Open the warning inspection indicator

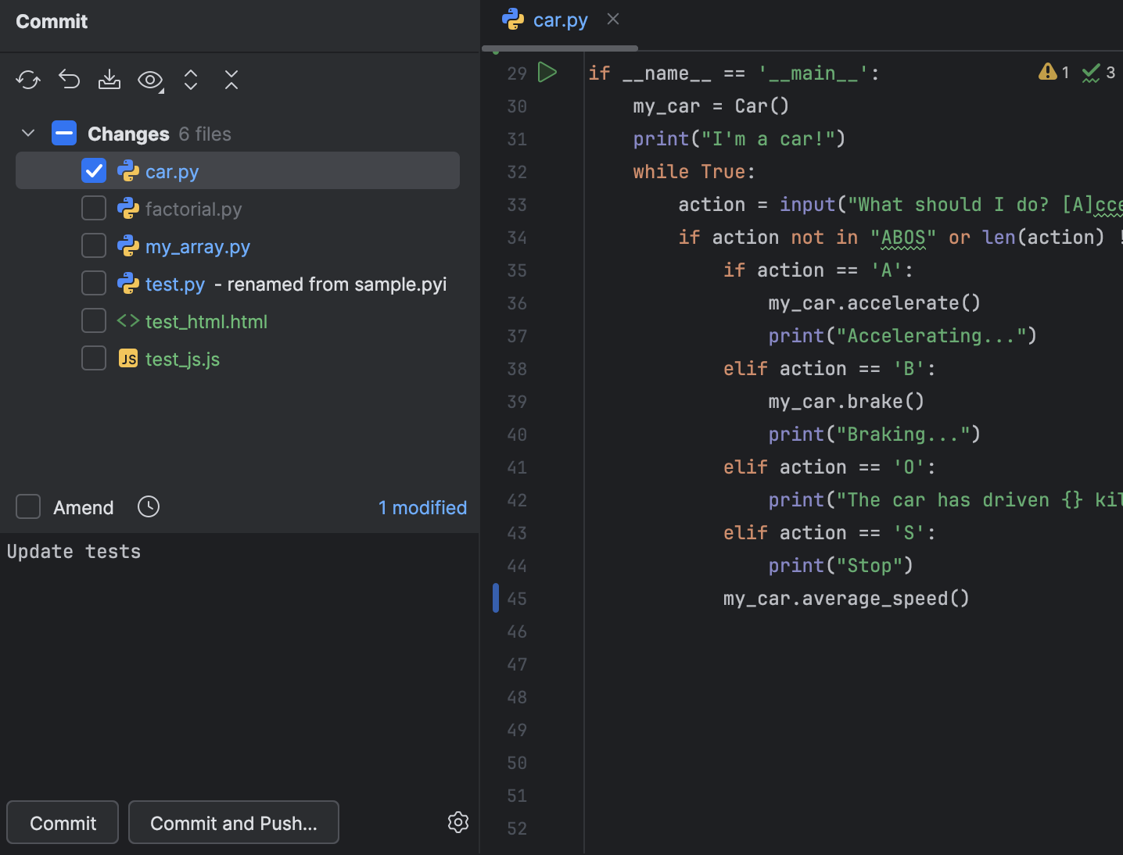[1049, 72]
